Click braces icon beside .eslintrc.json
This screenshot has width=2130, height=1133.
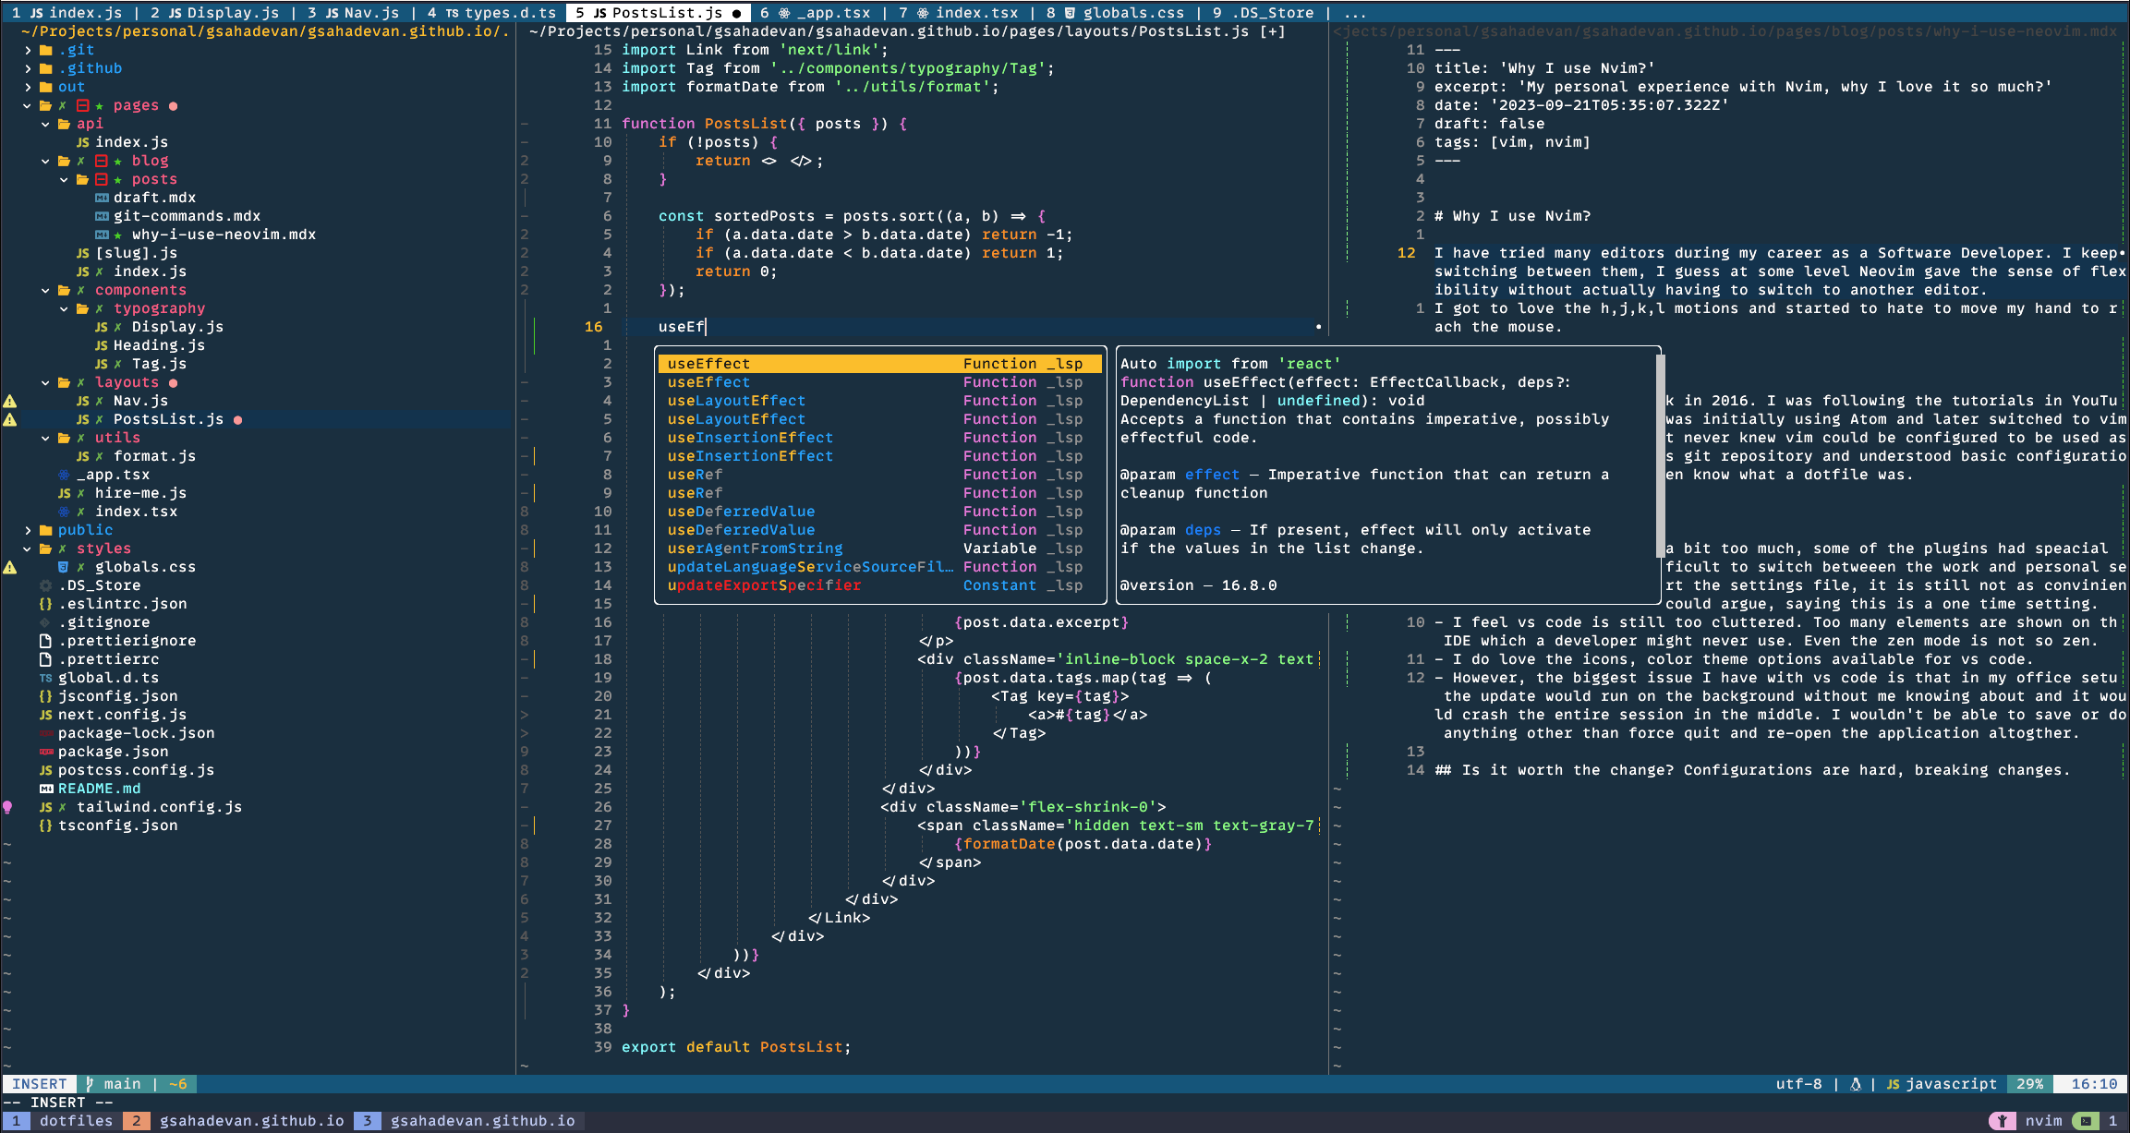pos(45,604)
